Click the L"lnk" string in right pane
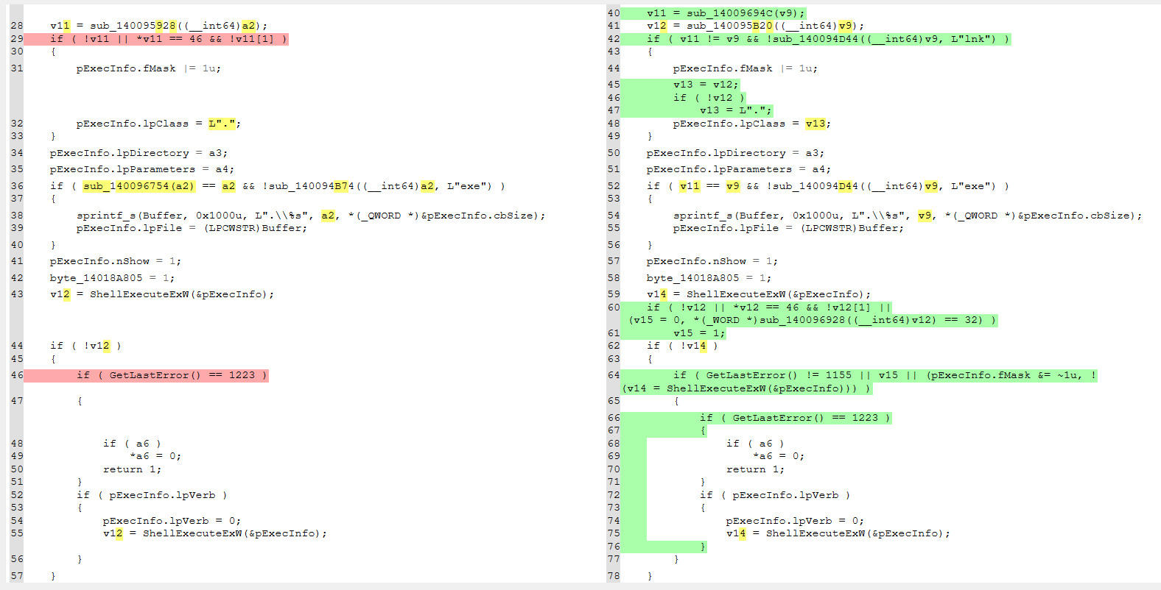The height and width of the screenshot is (590, 1161). [972, 39]
